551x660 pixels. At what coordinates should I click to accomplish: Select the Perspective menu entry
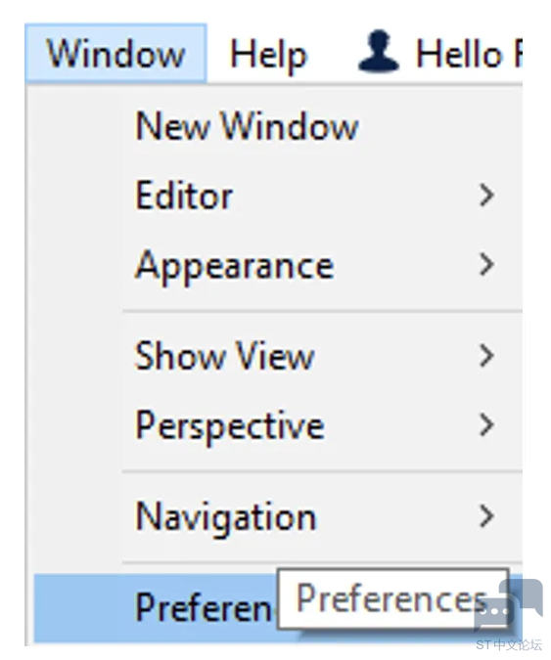pos(279,425)
